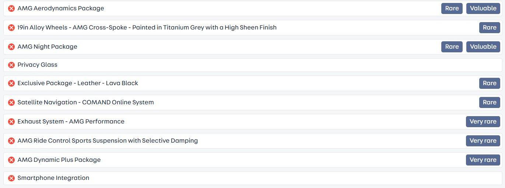
Task: Click red X icon next to 19in Alloy Wheels
Action: click(x=11, y=28)
